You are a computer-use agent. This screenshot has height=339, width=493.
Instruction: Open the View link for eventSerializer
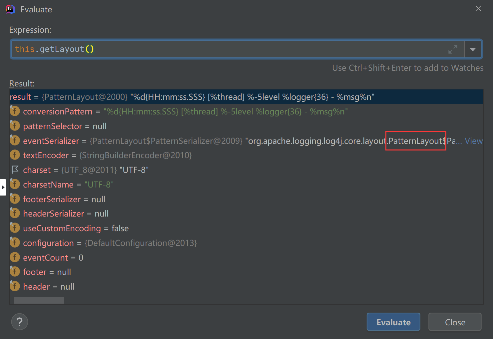474,141
